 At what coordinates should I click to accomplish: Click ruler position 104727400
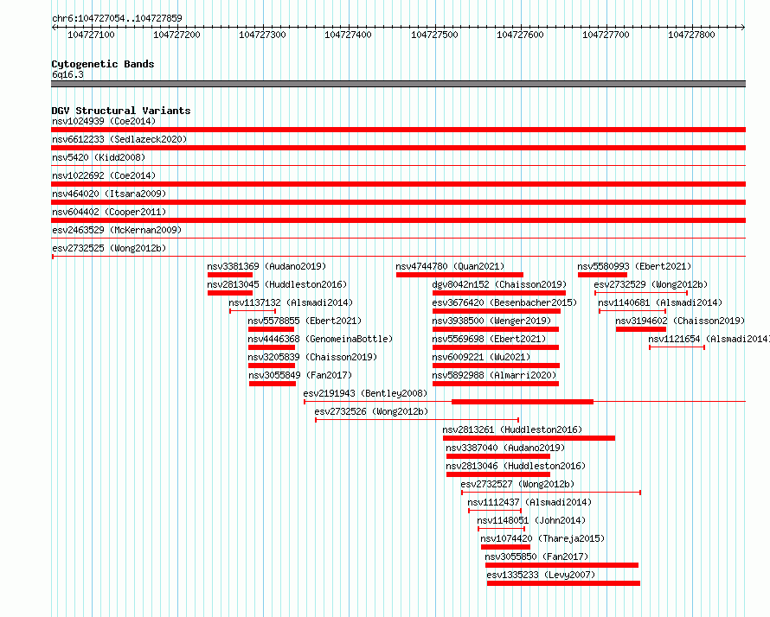coord(348,35)
